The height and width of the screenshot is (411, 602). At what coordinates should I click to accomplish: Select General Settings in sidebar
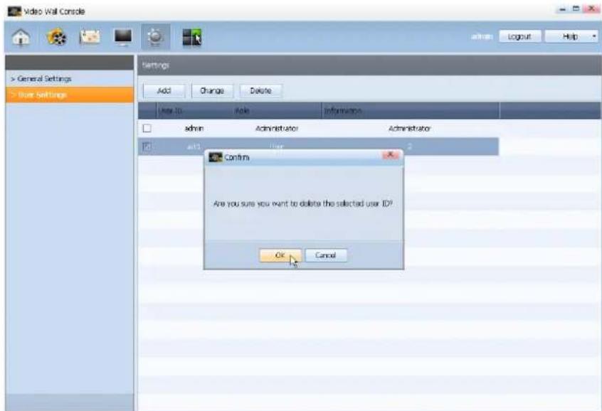point(41,79)
